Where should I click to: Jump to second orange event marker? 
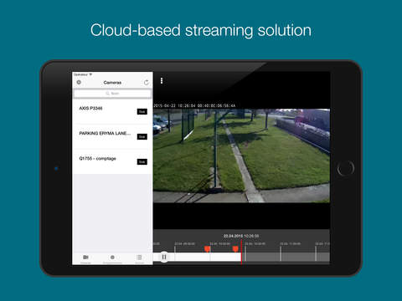[x=235, y=249]
